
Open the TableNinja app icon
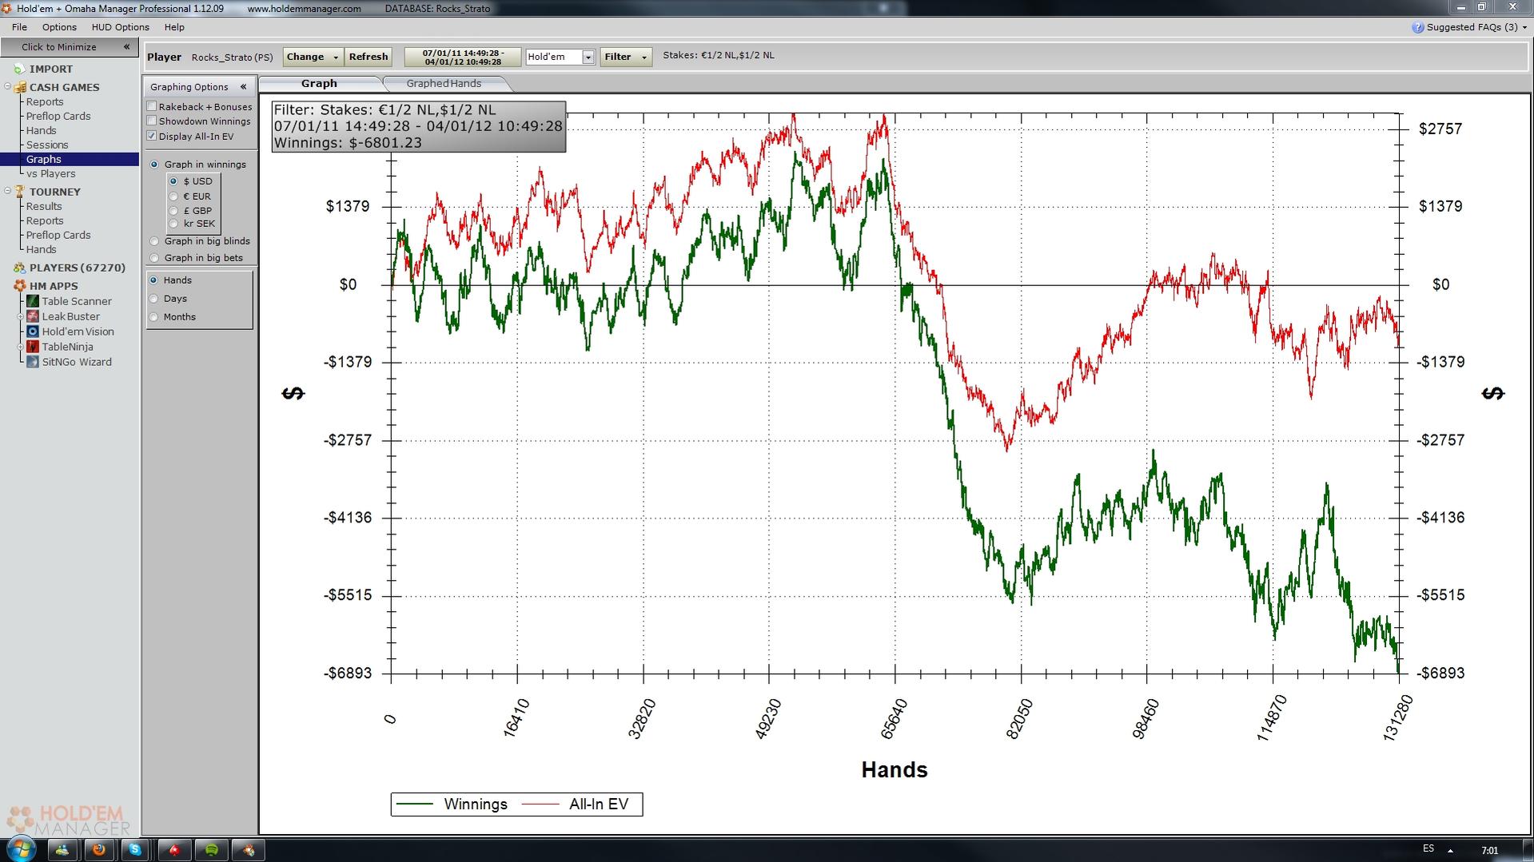(33, 347)
